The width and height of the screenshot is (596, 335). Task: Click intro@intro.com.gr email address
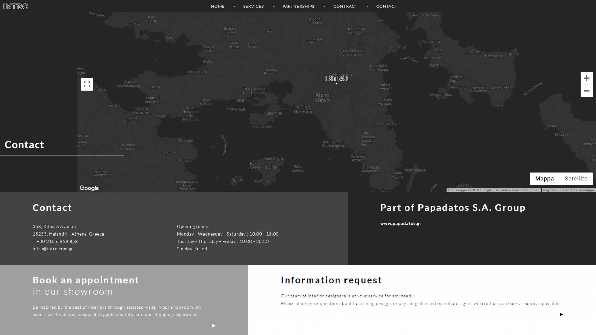pyautogui.click(x=53, y=249)
